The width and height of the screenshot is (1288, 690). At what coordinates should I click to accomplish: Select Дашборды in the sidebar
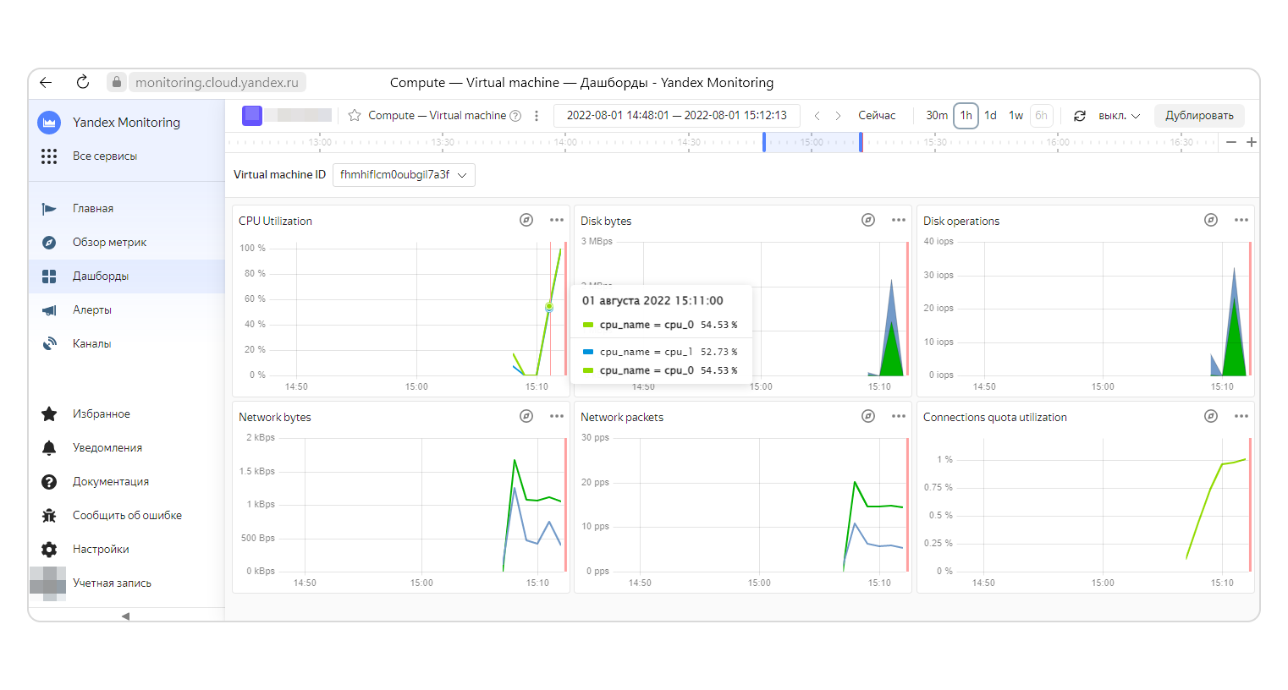pos(127,277)
